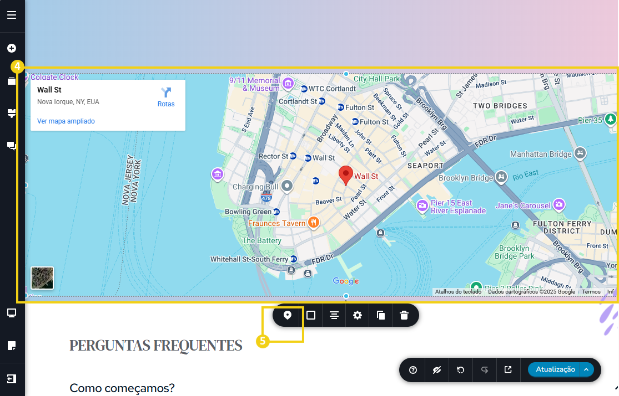Click the red Wall St map marker
The width and height of the screenshot is (619, 396).
[346, 176]
